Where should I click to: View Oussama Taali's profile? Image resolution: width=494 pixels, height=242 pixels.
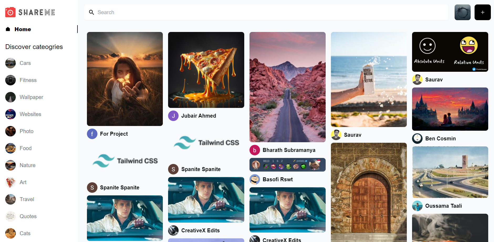pos(444,206)
